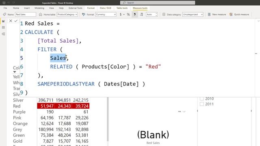Click the Grey row value 180,994
The height and width of the screenshot is (146, 260).
(x=46, y=129)
